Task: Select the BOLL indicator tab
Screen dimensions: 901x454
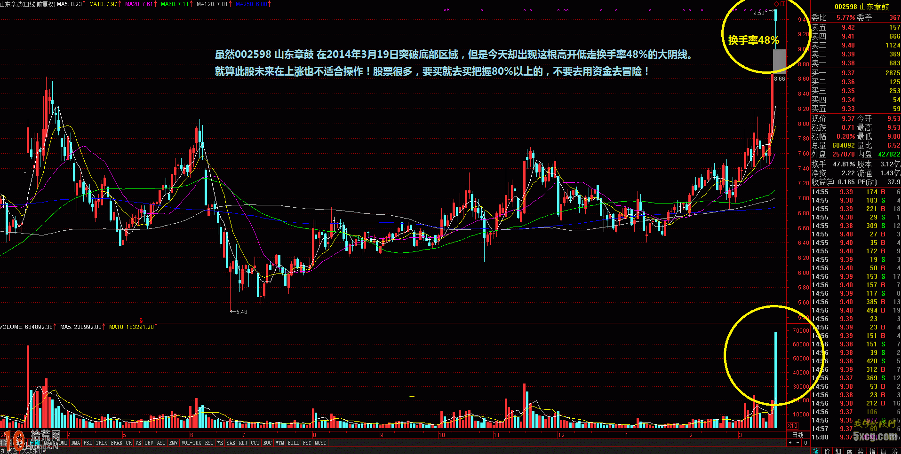Action: coord(294,443)
